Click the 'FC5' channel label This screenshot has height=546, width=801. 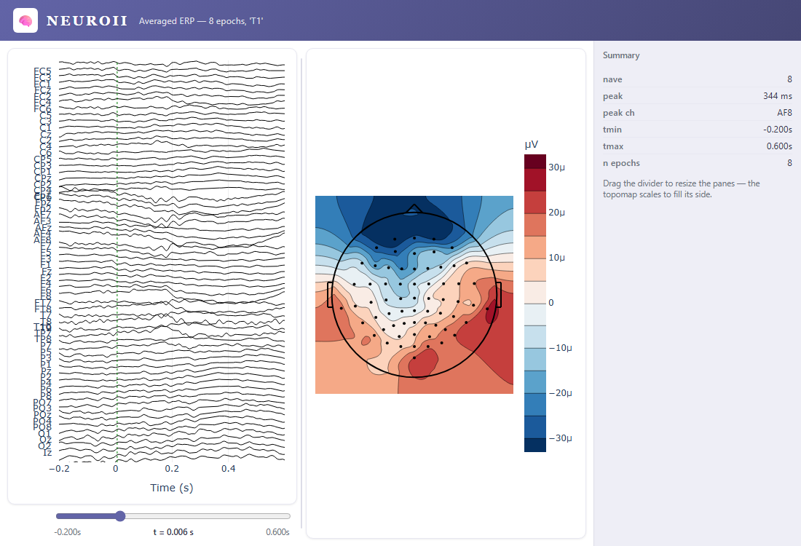42,71
